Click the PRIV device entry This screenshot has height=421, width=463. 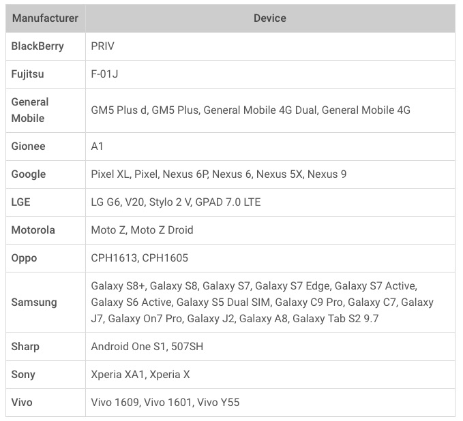[x=102, y=46]
